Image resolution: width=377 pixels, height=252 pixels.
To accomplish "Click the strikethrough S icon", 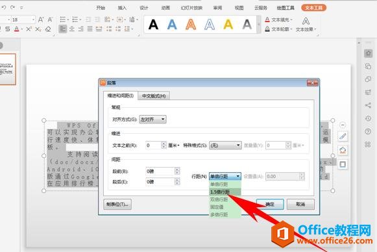I will coord(8,29).
